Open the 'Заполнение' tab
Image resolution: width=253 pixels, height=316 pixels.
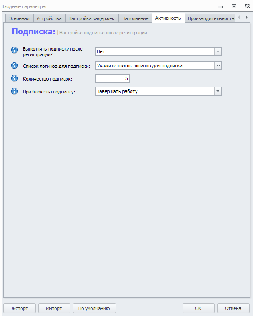point(135,18)
